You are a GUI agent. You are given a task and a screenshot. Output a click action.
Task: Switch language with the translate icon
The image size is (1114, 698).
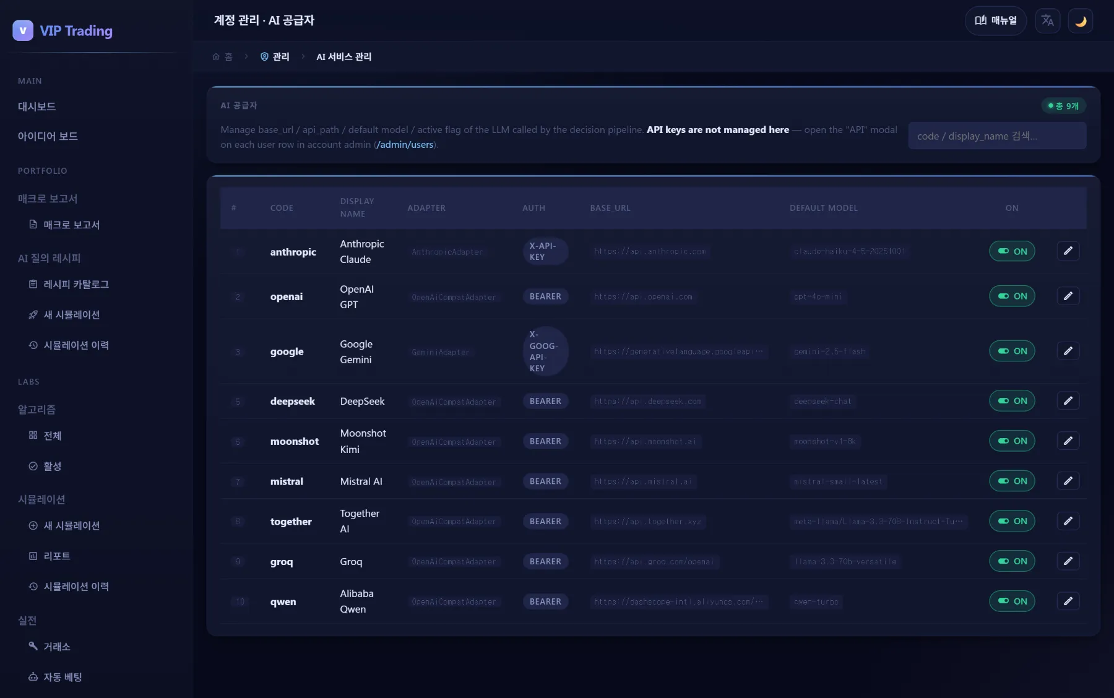[1048, 21]
